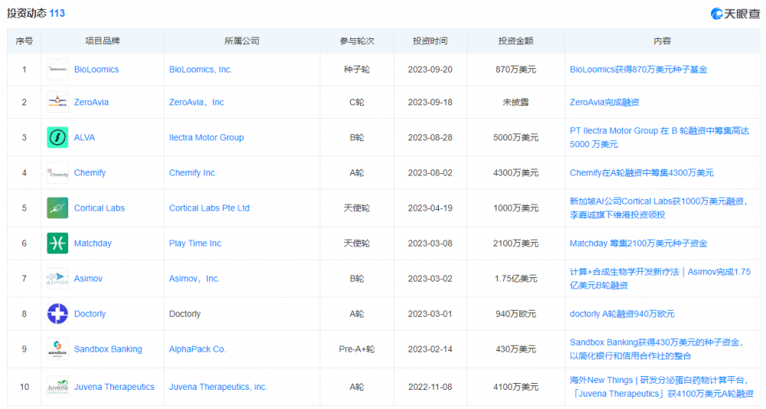The image size is (766, 409).
Task: Open the Sandbox Banking brand link
Action: tap(108, 349)
